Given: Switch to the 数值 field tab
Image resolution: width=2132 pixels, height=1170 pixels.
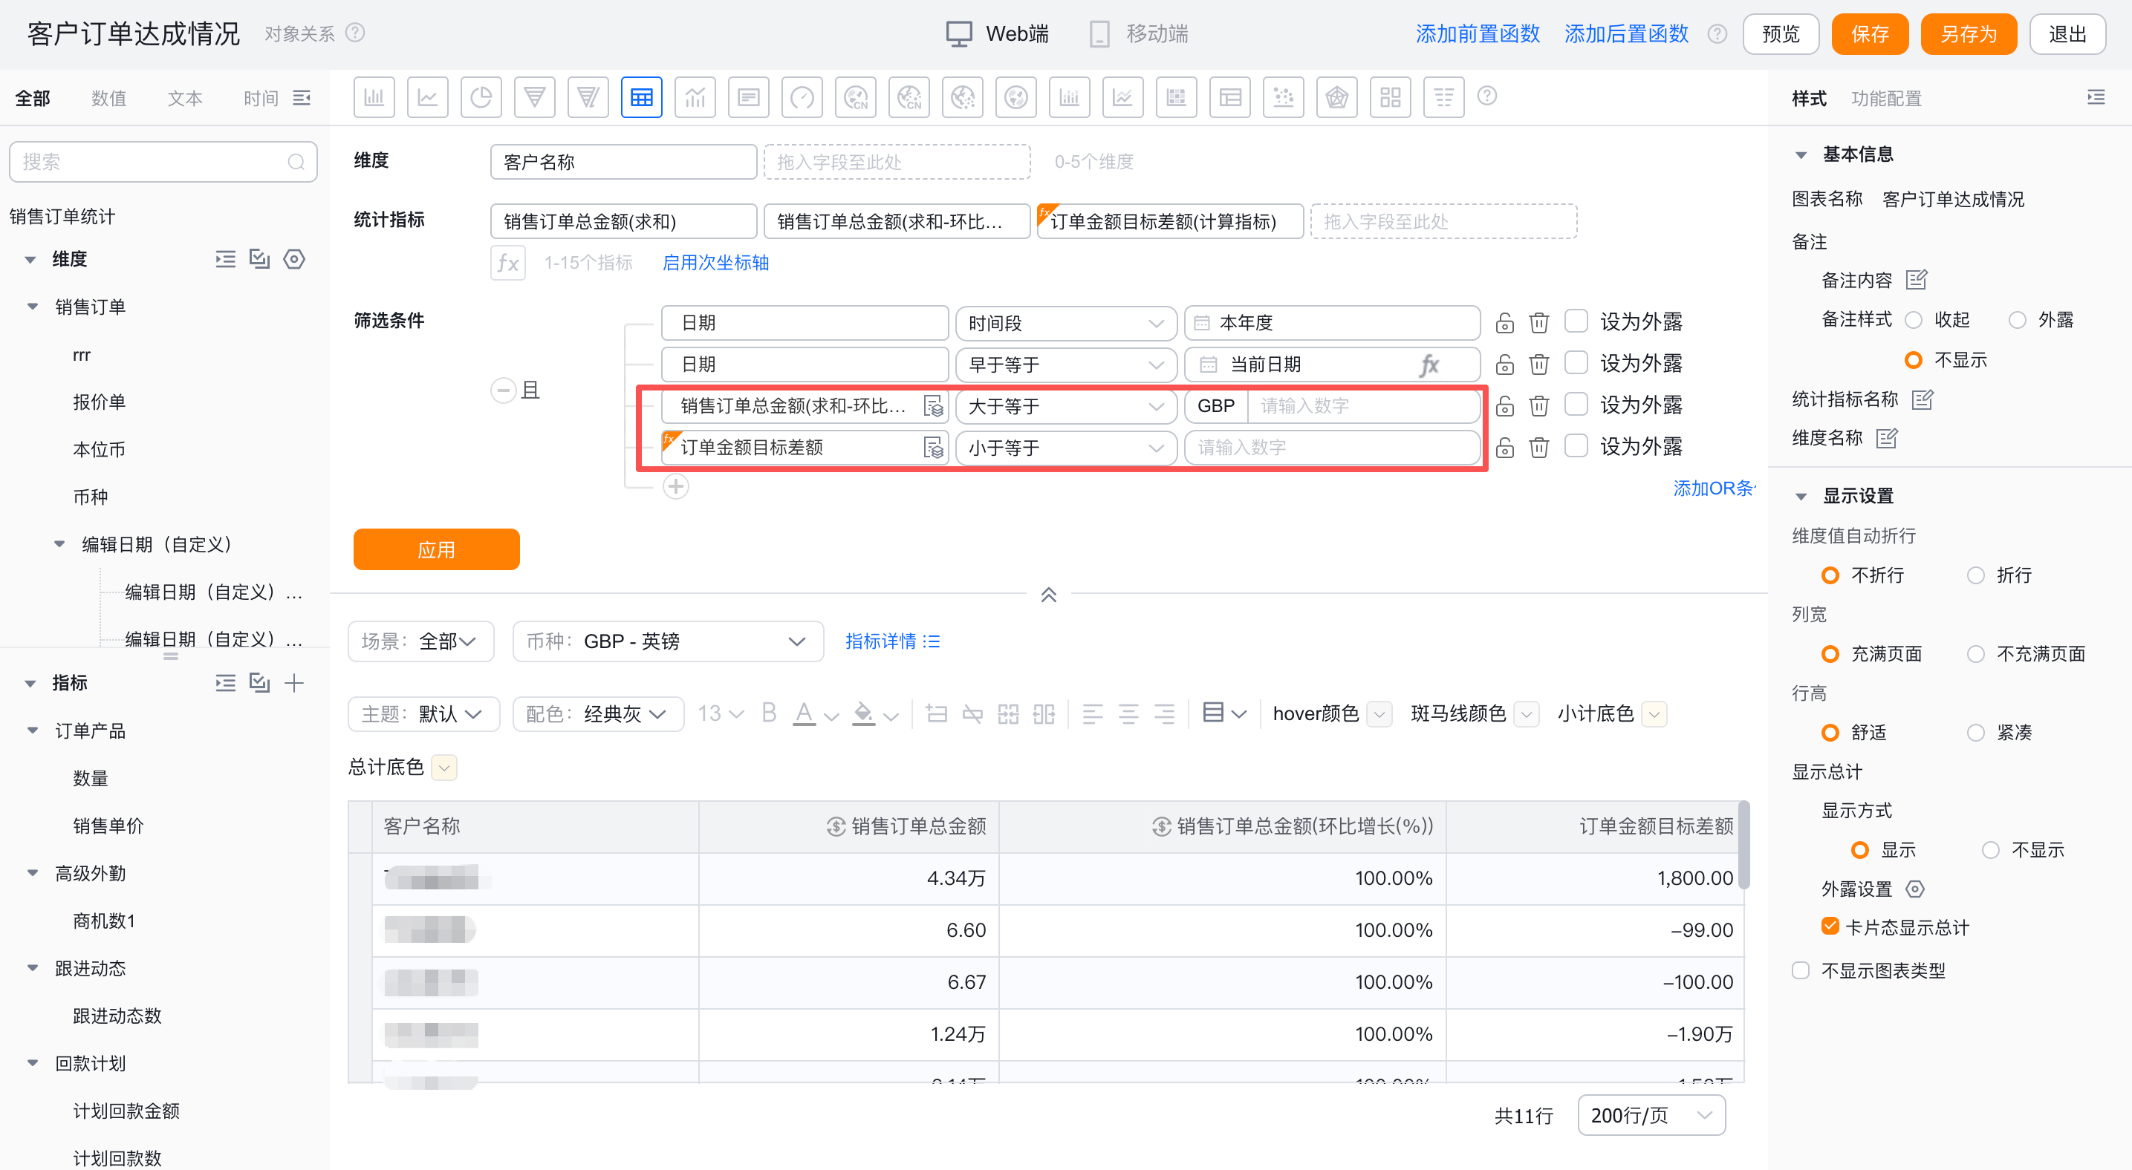Looking at the screenshot, I should 108,99.
